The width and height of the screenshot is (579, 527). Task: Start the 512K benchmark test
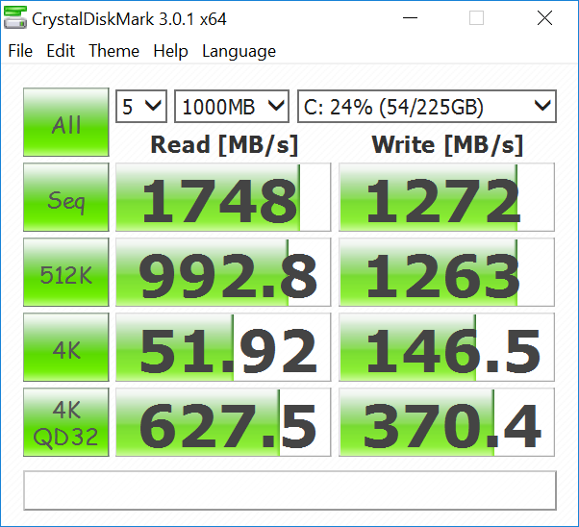[x=66, y=272]
